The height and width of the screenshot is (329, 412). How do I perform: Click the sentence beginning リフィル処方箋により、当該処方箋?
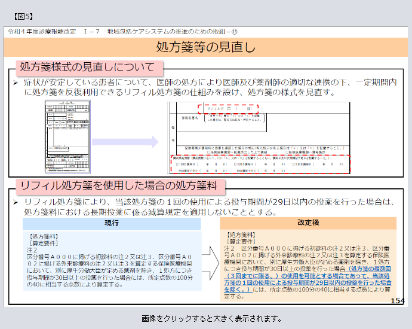click(x=210, y=207)
